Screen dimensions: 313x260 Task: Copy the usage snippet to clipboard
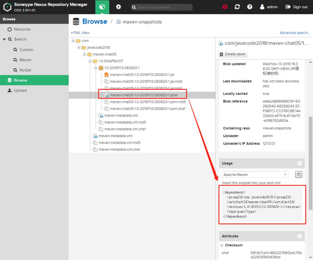(x=299, y=174)
